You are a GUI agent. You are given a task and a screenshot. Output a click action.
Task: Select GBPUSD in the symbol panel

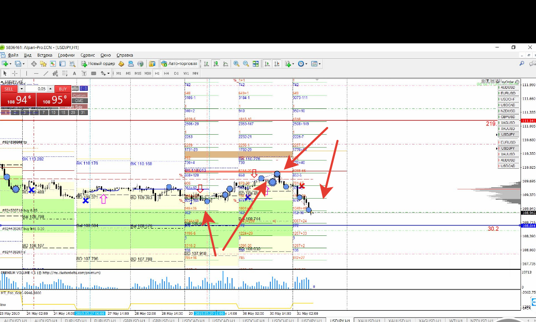point(508,117)
